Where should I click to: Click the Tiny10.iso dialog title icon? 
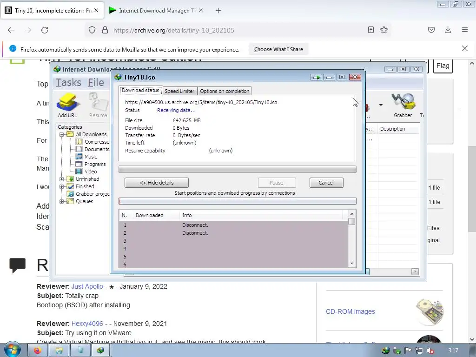118,77
